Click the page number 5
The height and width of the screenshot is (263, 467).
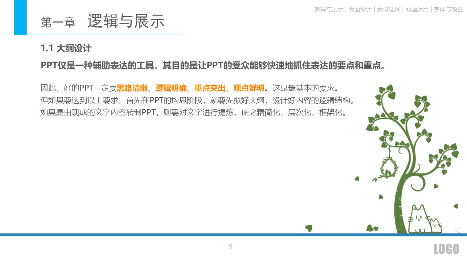pos(230,247)
